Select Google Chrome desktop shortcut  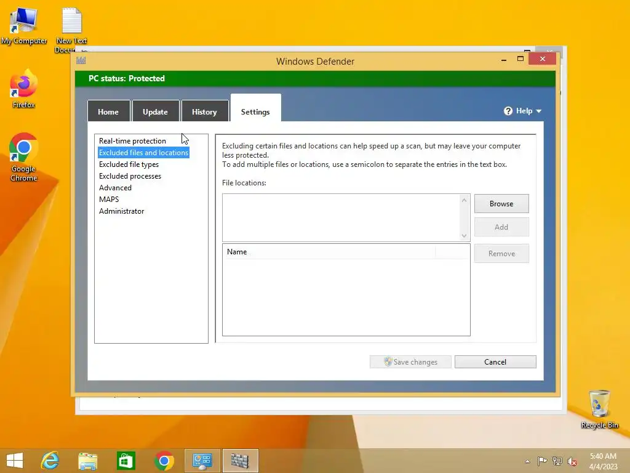click(x=24, y=157)
